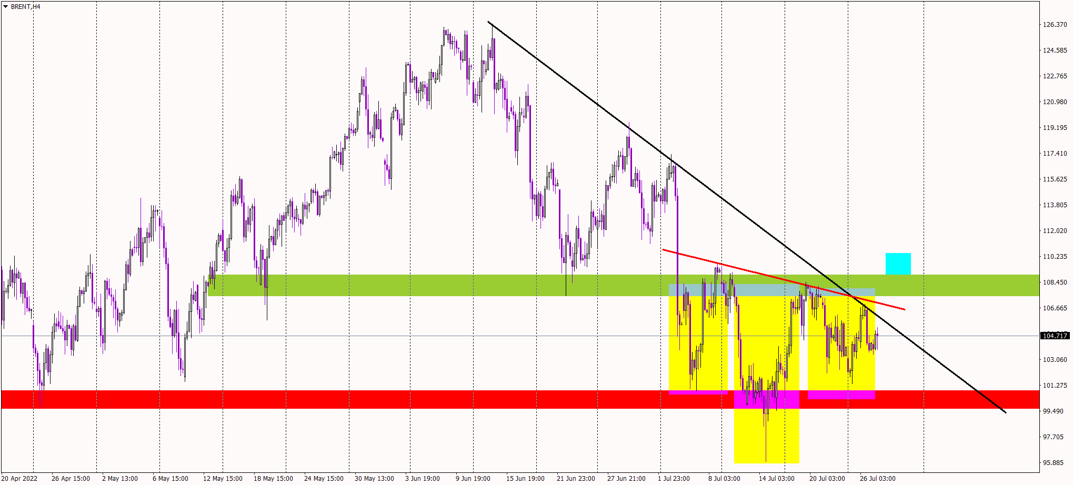This screenshot has width=1073, height=485.
Task: Click the BRENT,H4 chart title dropdown arrow
Action: click(x=5, y=7)
